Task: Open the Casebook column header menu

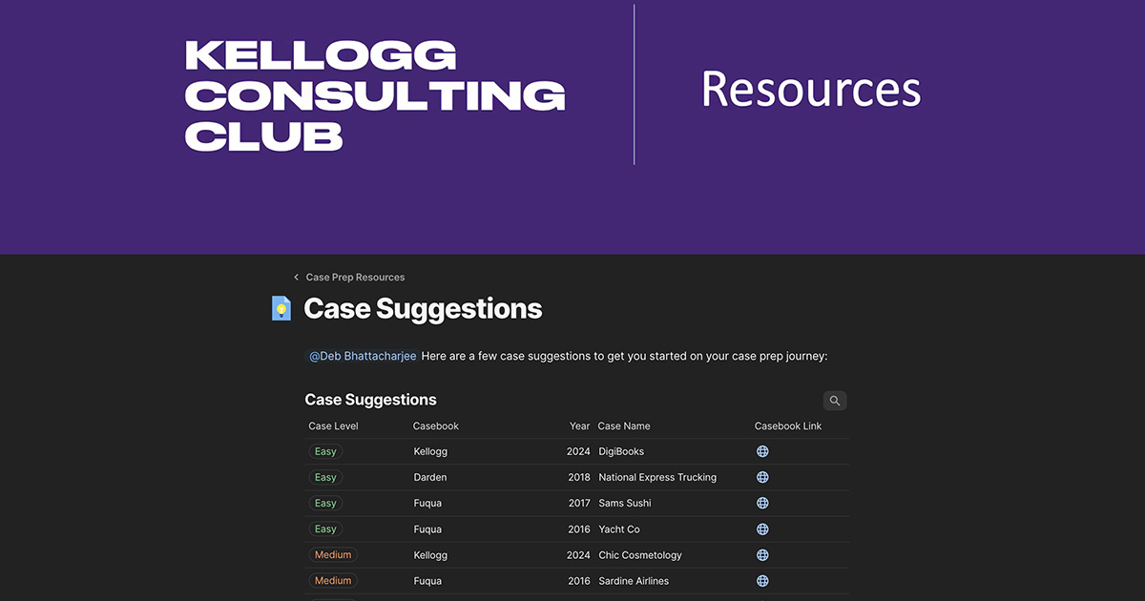Action: pyautogui.click(x=436, y=425)
